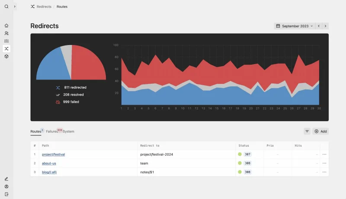The width and height of the screenshot is (346, 199).
Task: Go to previous month arrow
Action: 319,26
